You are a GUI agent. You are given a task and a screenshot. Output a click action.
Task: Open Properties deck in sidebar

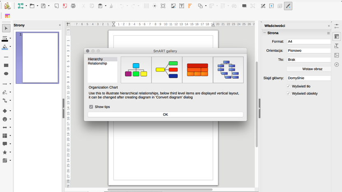[337, 37]
